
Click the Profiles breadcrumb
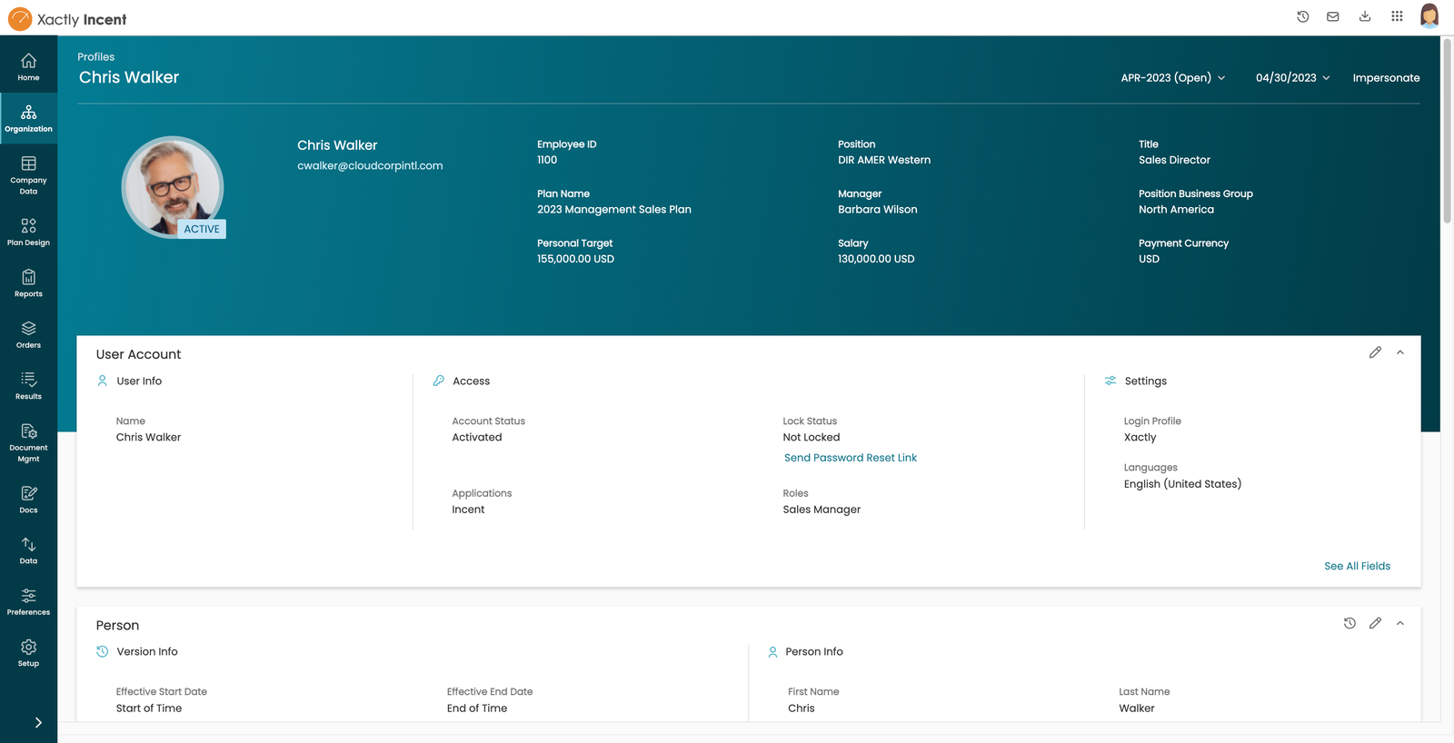click(95, 57)
